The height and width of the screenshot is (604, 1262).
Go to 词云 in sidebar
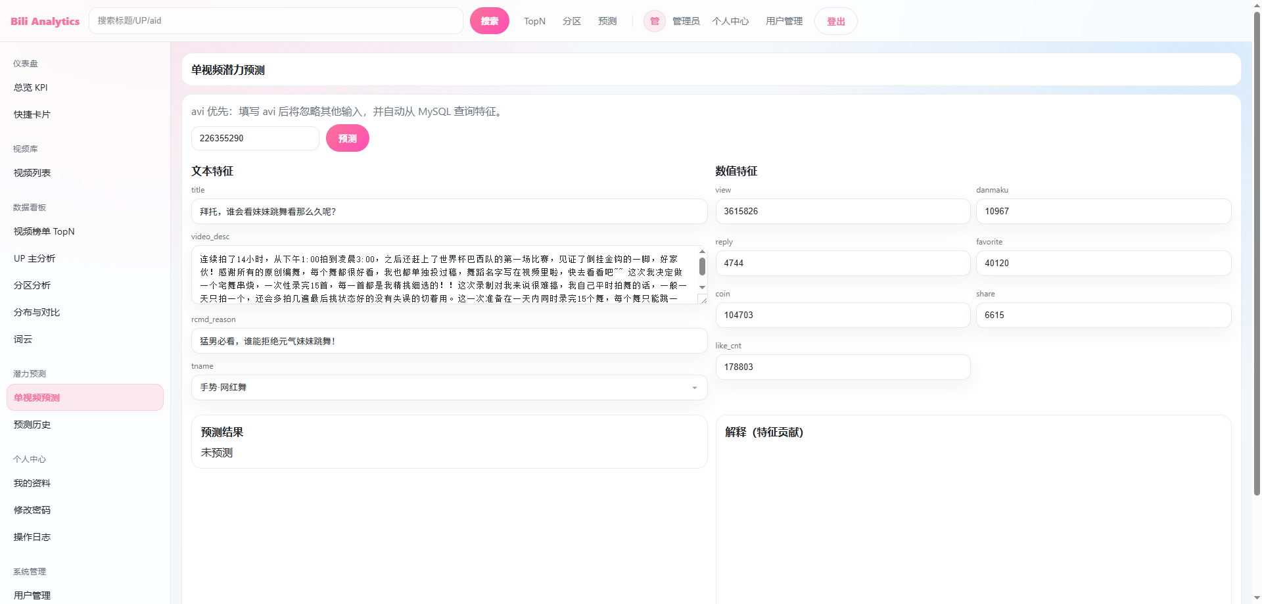pos(23,339)
